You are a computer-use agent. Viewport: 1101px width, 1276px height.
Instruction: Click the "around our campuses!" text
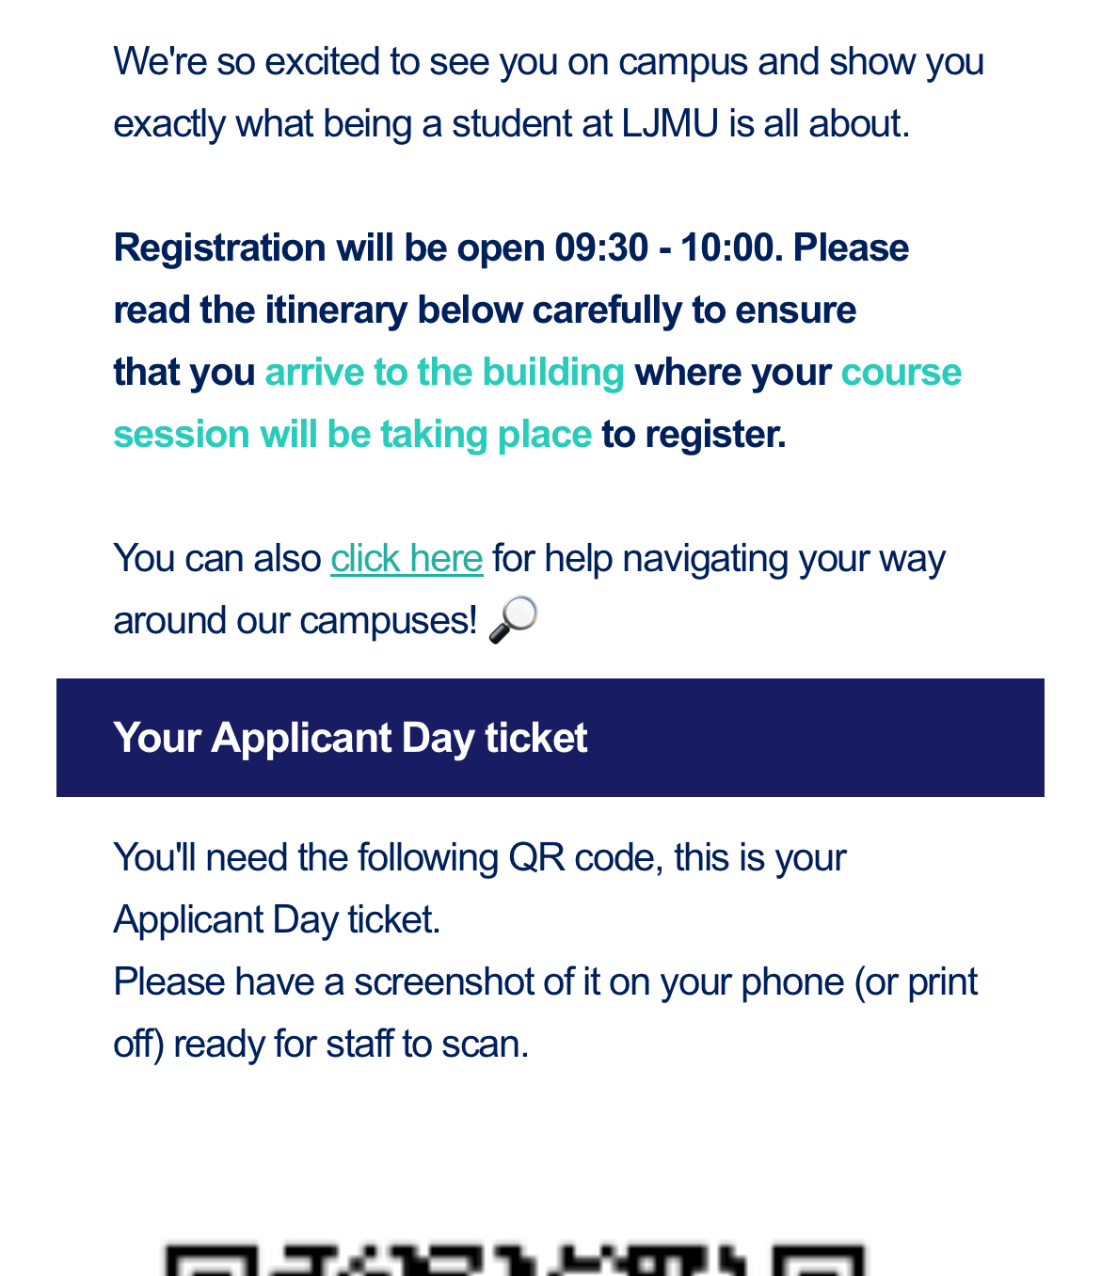[x=295, y=621]
